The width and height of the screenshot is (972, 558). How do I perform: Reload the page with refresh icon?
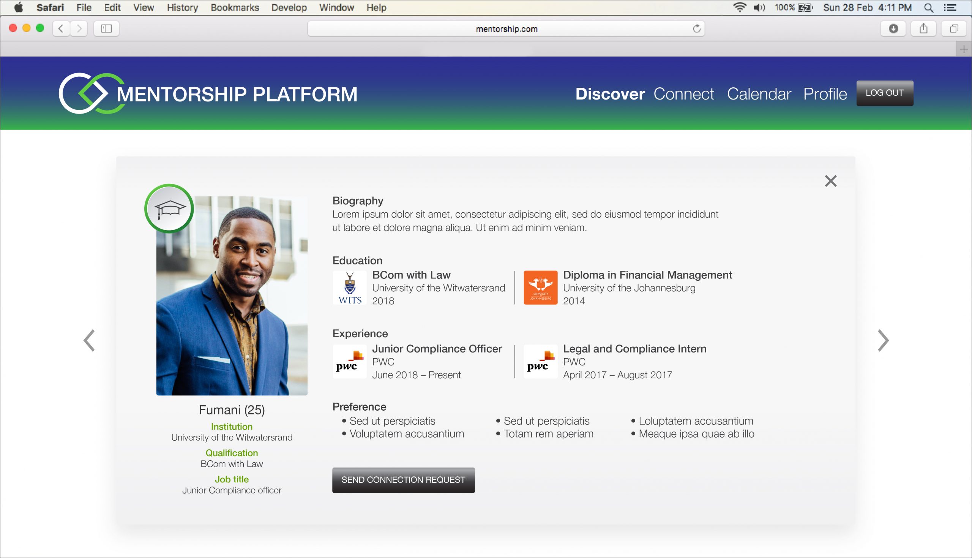pos(696,28)
